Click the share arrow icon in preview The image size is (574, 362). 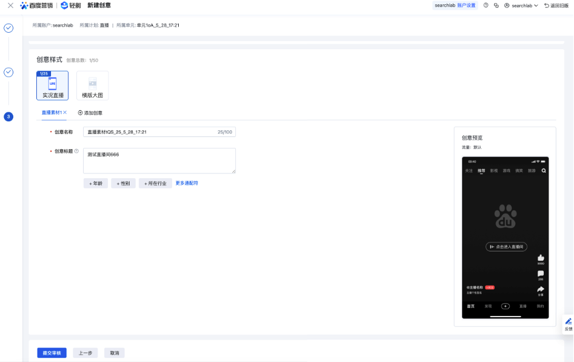[x=541, y=289]
